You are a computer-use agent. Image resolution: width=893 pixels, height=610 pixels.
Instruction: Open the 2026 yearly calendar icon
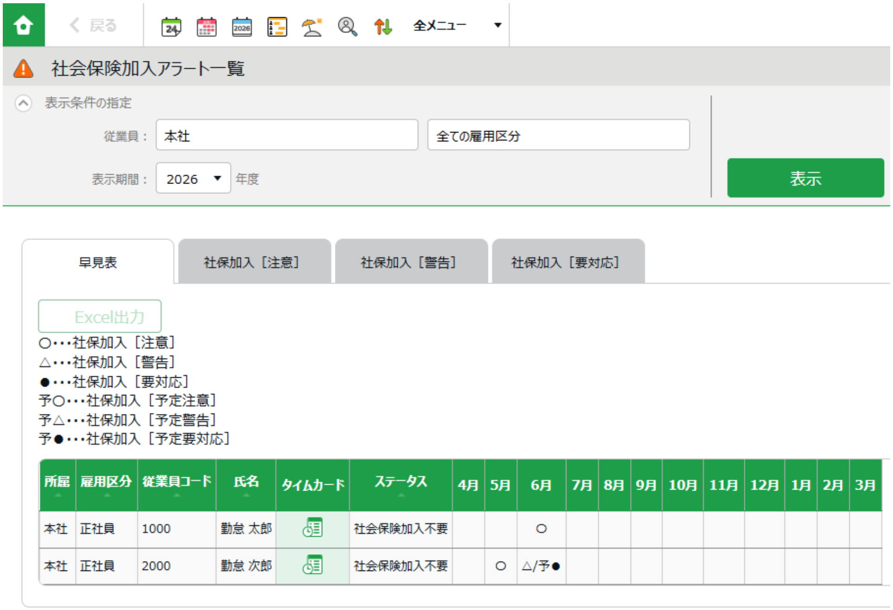tap(242, 26)
